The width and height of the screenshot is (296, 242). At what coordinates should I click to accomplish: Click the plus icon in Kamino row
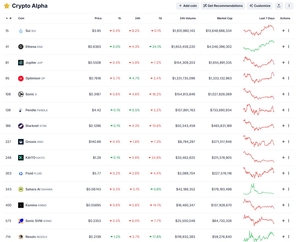[x=283, y=205]
